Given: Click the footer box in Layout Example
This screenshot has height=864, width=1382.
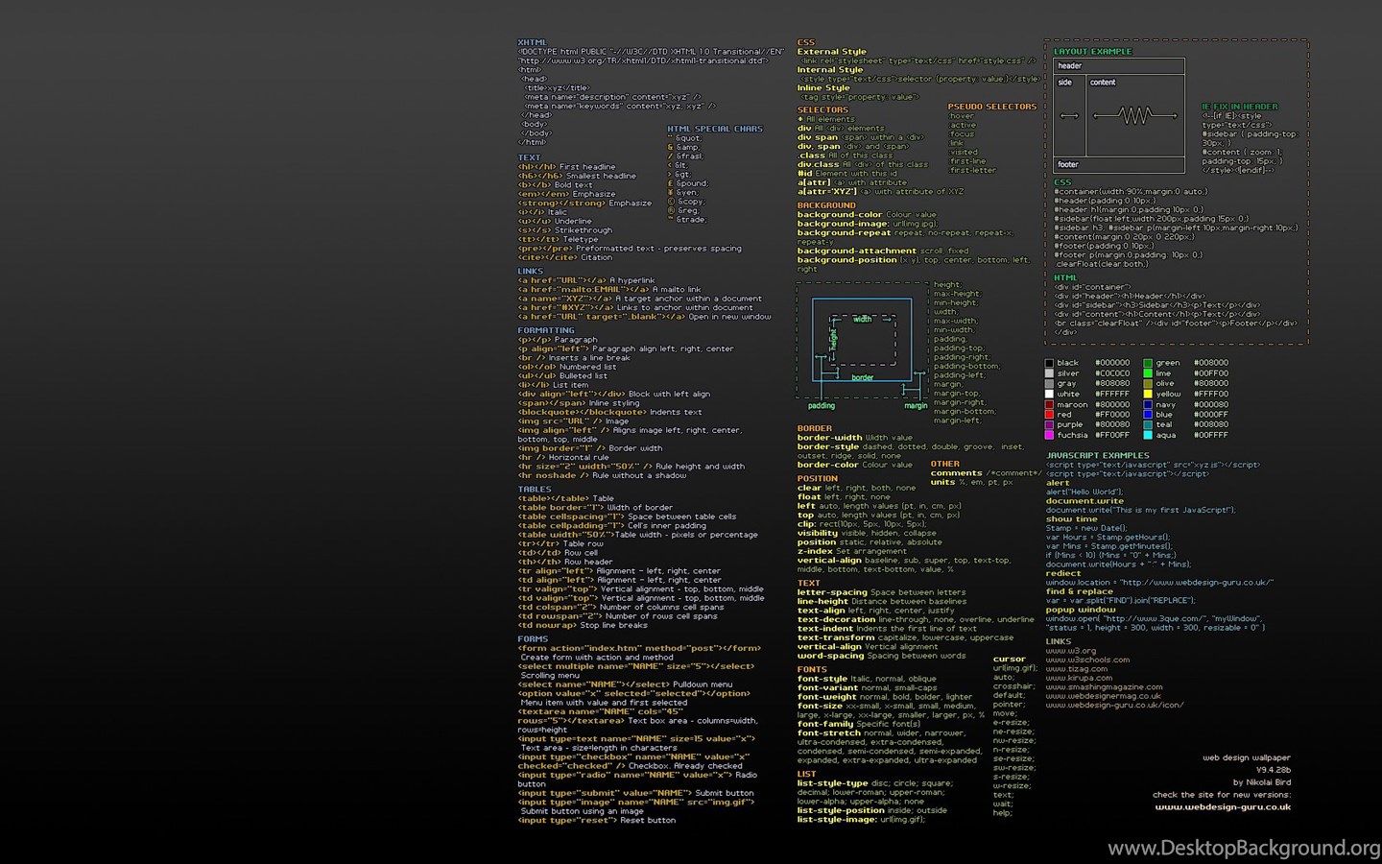Looking at the screenshot, I should (1119, 164).
